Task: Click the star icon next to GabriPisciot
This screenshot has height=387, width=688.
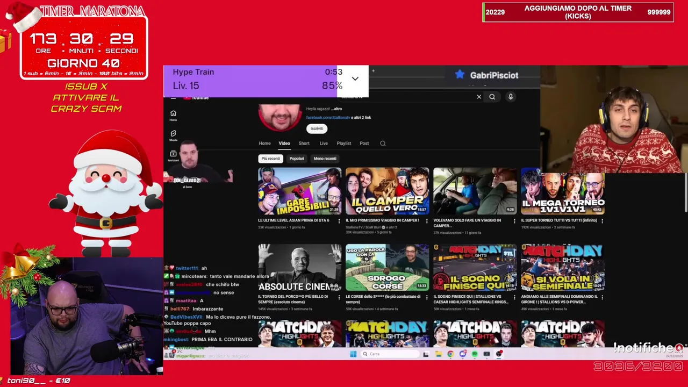Action: pyautogui.click(x=460, y=75)
